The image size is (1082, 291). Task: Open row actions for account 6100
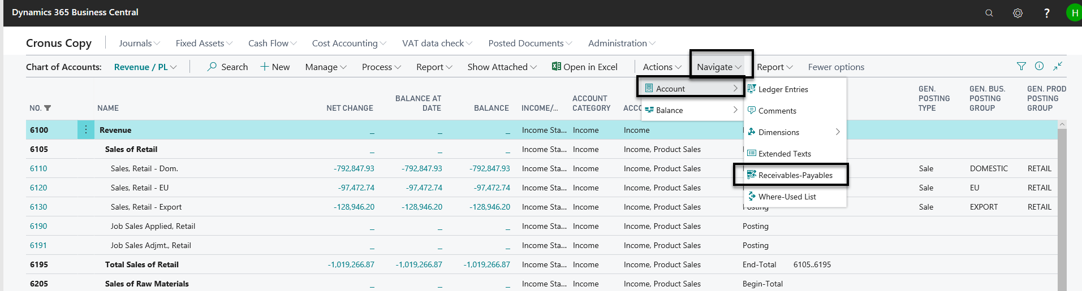[x=86, y=130]
